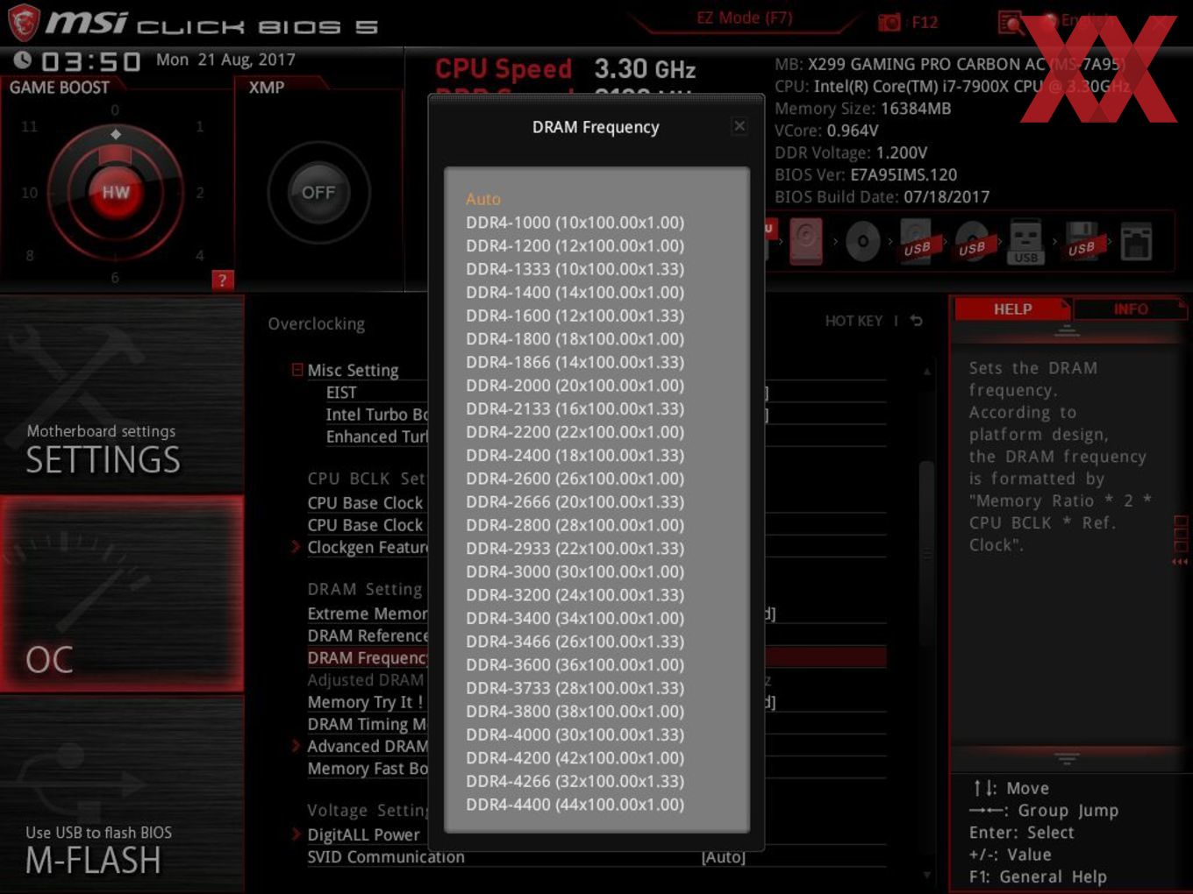Choose DDR4-2133 (16x100.00x1.33)
1193x894 pixels.
pos(575,408)
